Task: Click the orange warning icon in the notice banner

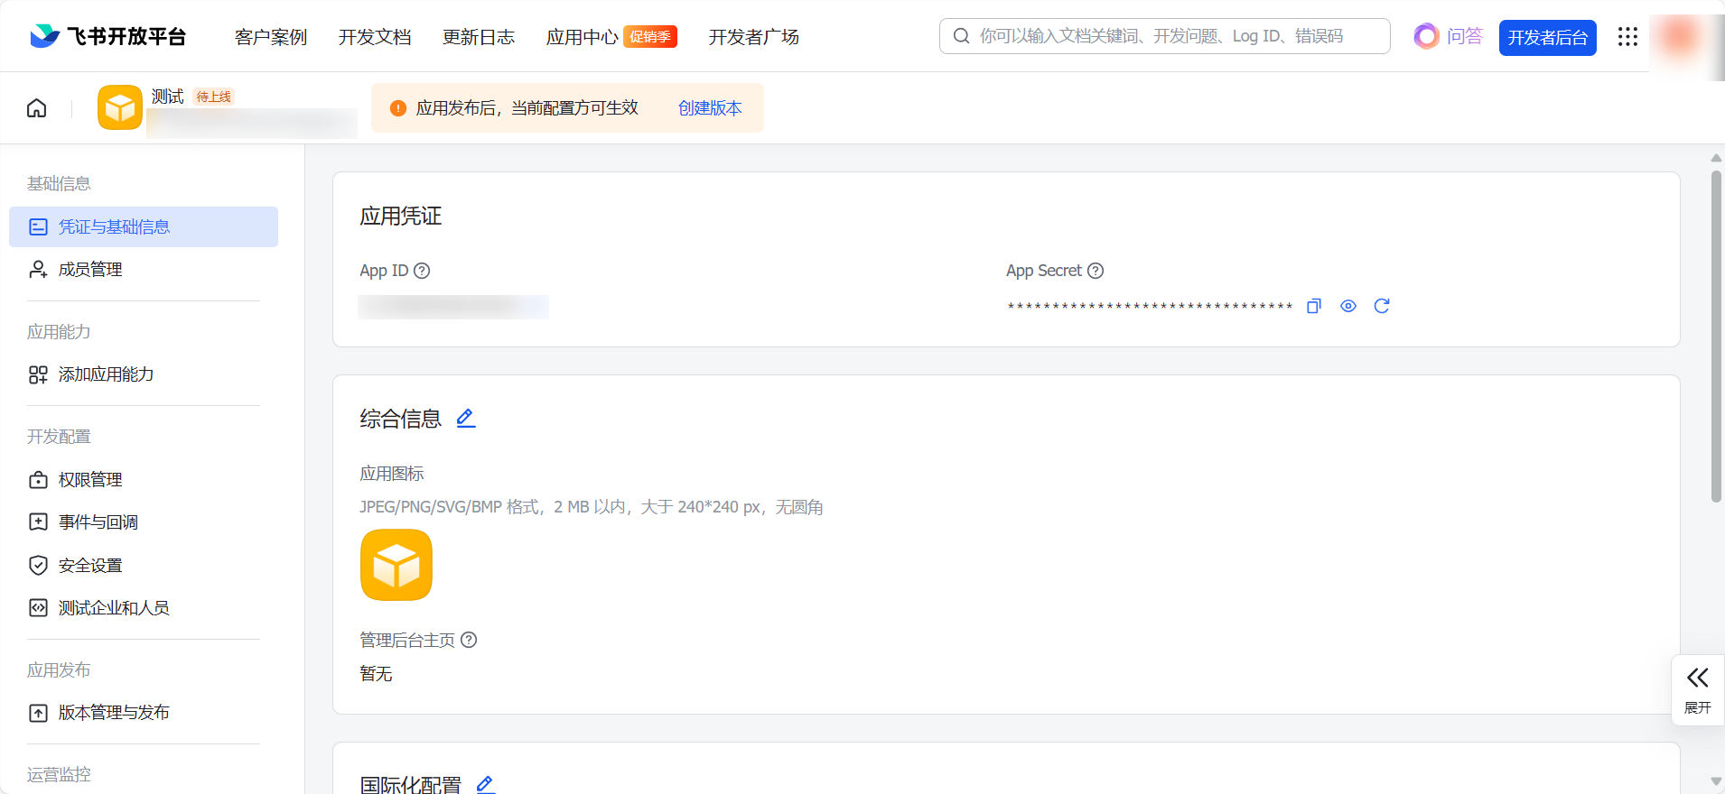Action: pyautogui.click(x=398, y=108)
